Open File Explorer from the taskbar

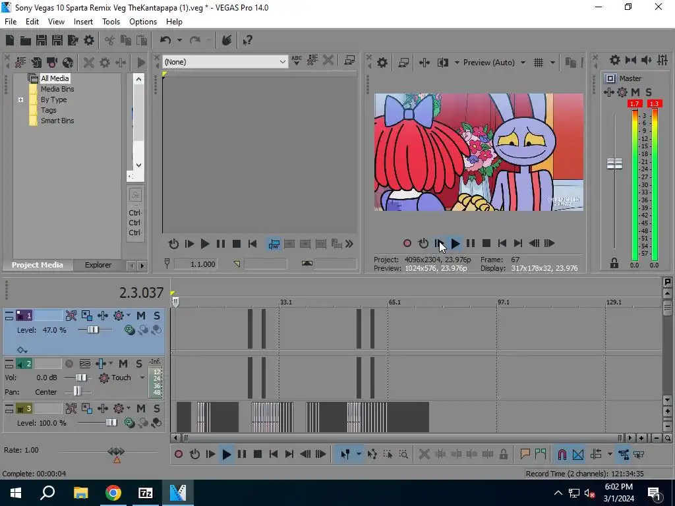tap(80, 493)
